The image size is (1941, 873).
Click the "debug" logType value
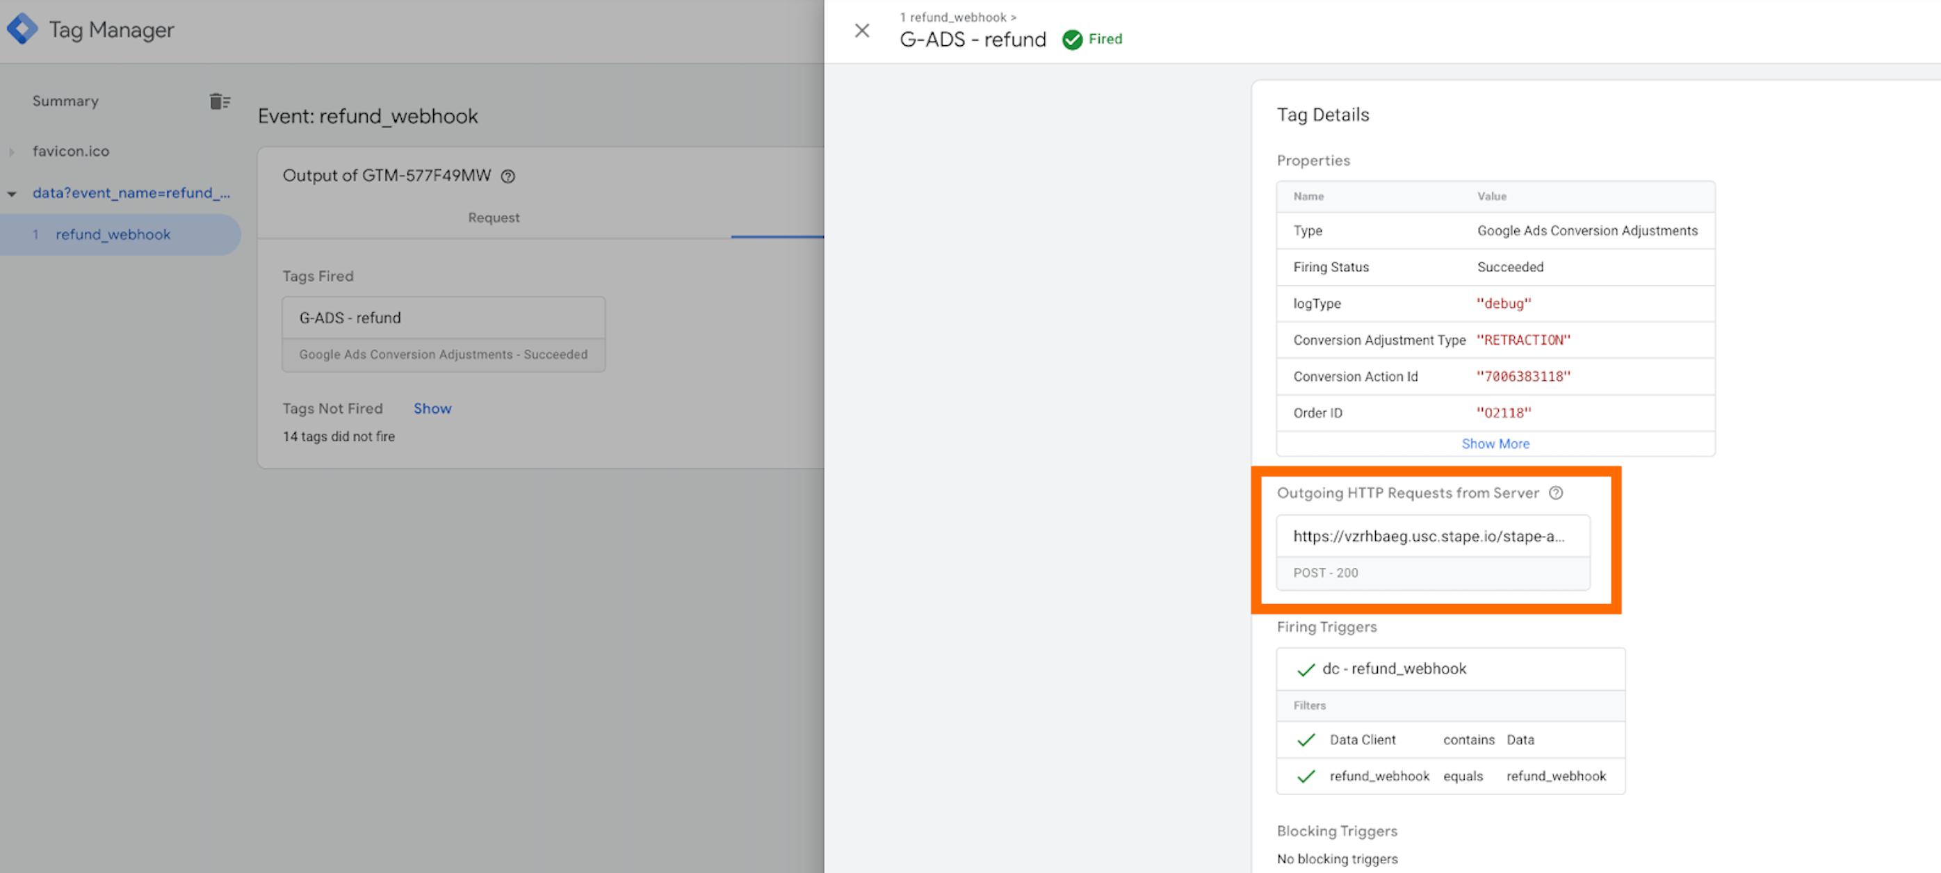pyautogui.click(x=1504, y=304)
